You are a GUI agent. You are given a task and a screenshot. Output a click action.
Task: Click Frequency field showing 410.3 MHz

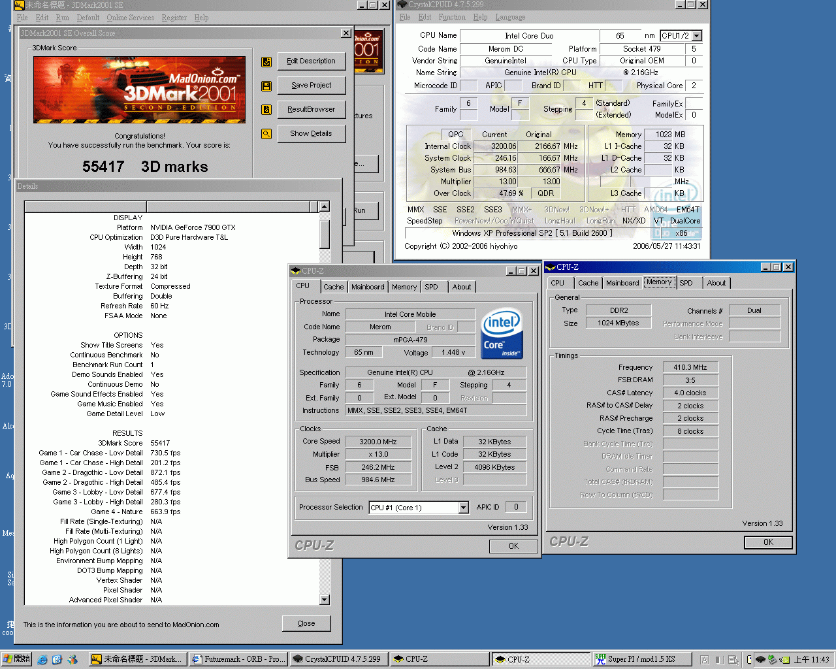pyautogui.click(x=690, y=367)
